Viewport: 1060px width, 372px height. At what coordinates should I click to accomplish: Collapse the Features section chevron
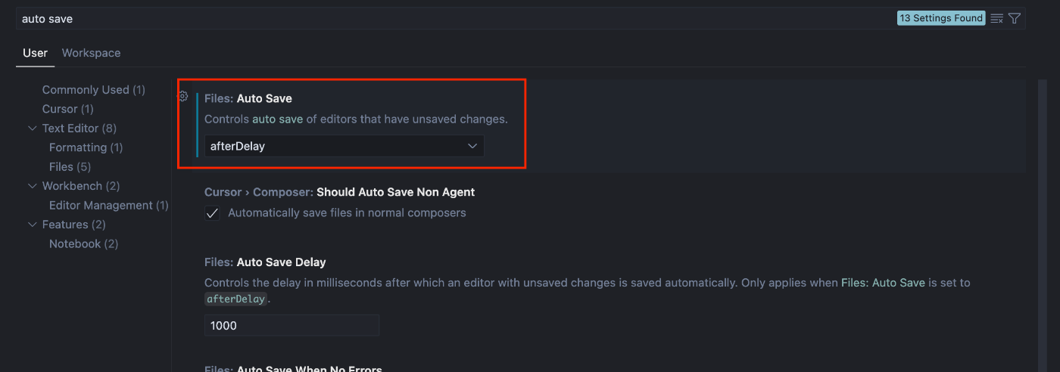pyautogui.click(x=33, y=225)
